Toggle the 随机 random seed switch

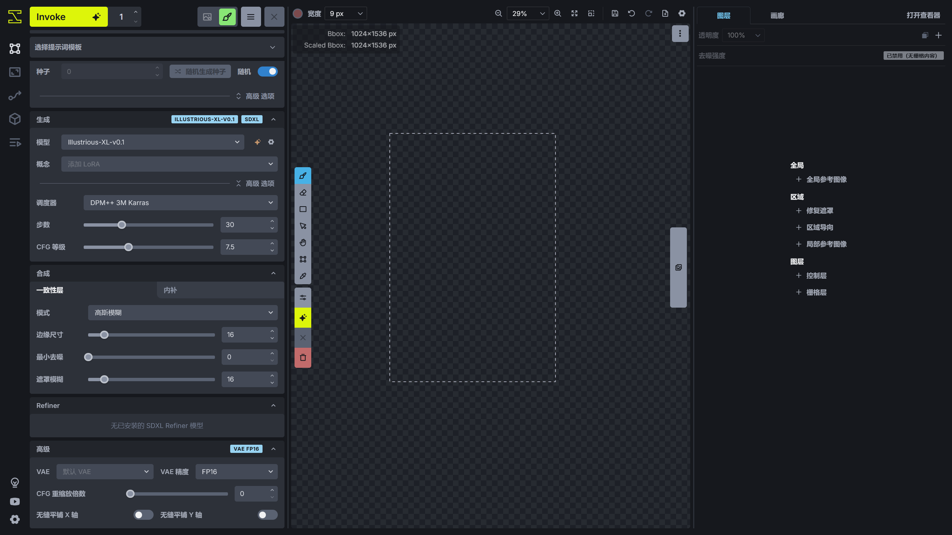[267, 71]
